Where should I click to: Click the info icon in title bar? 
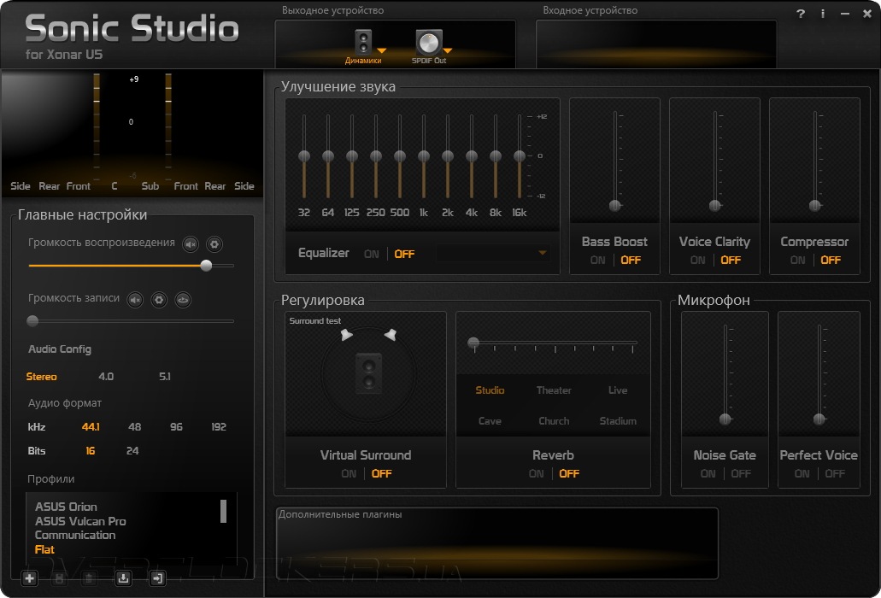tap(823, 14)
